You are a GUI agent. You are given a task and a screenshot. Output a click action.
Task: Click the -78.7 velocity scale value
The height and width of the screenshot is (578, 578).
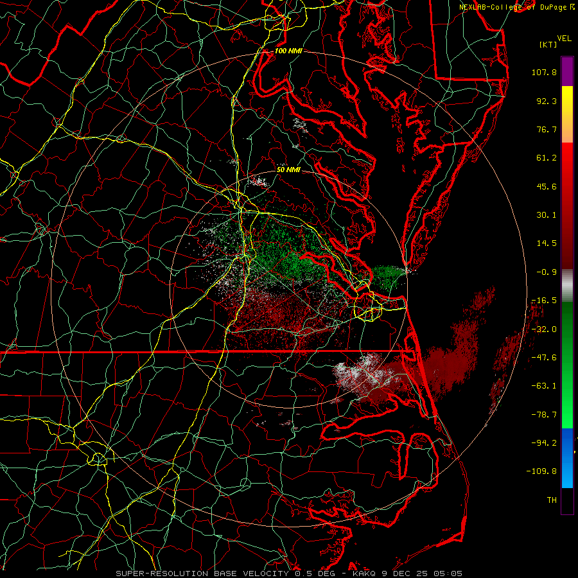tap(544, 415)
